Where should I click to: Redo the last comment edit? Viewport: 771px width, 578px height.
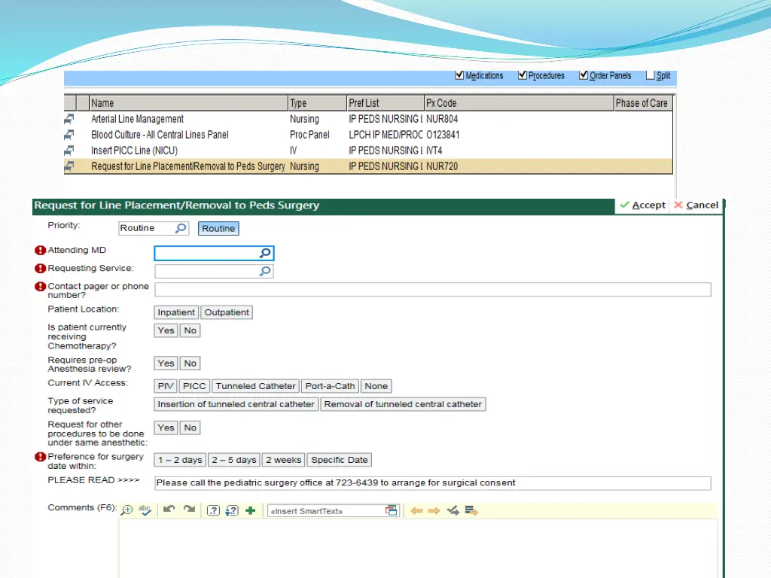tap(189, 510)
